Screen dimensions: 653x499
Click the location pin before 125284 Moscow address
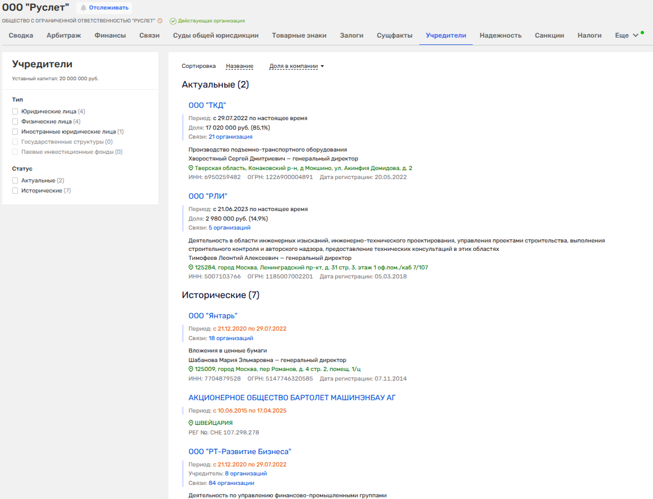(191, 268)
